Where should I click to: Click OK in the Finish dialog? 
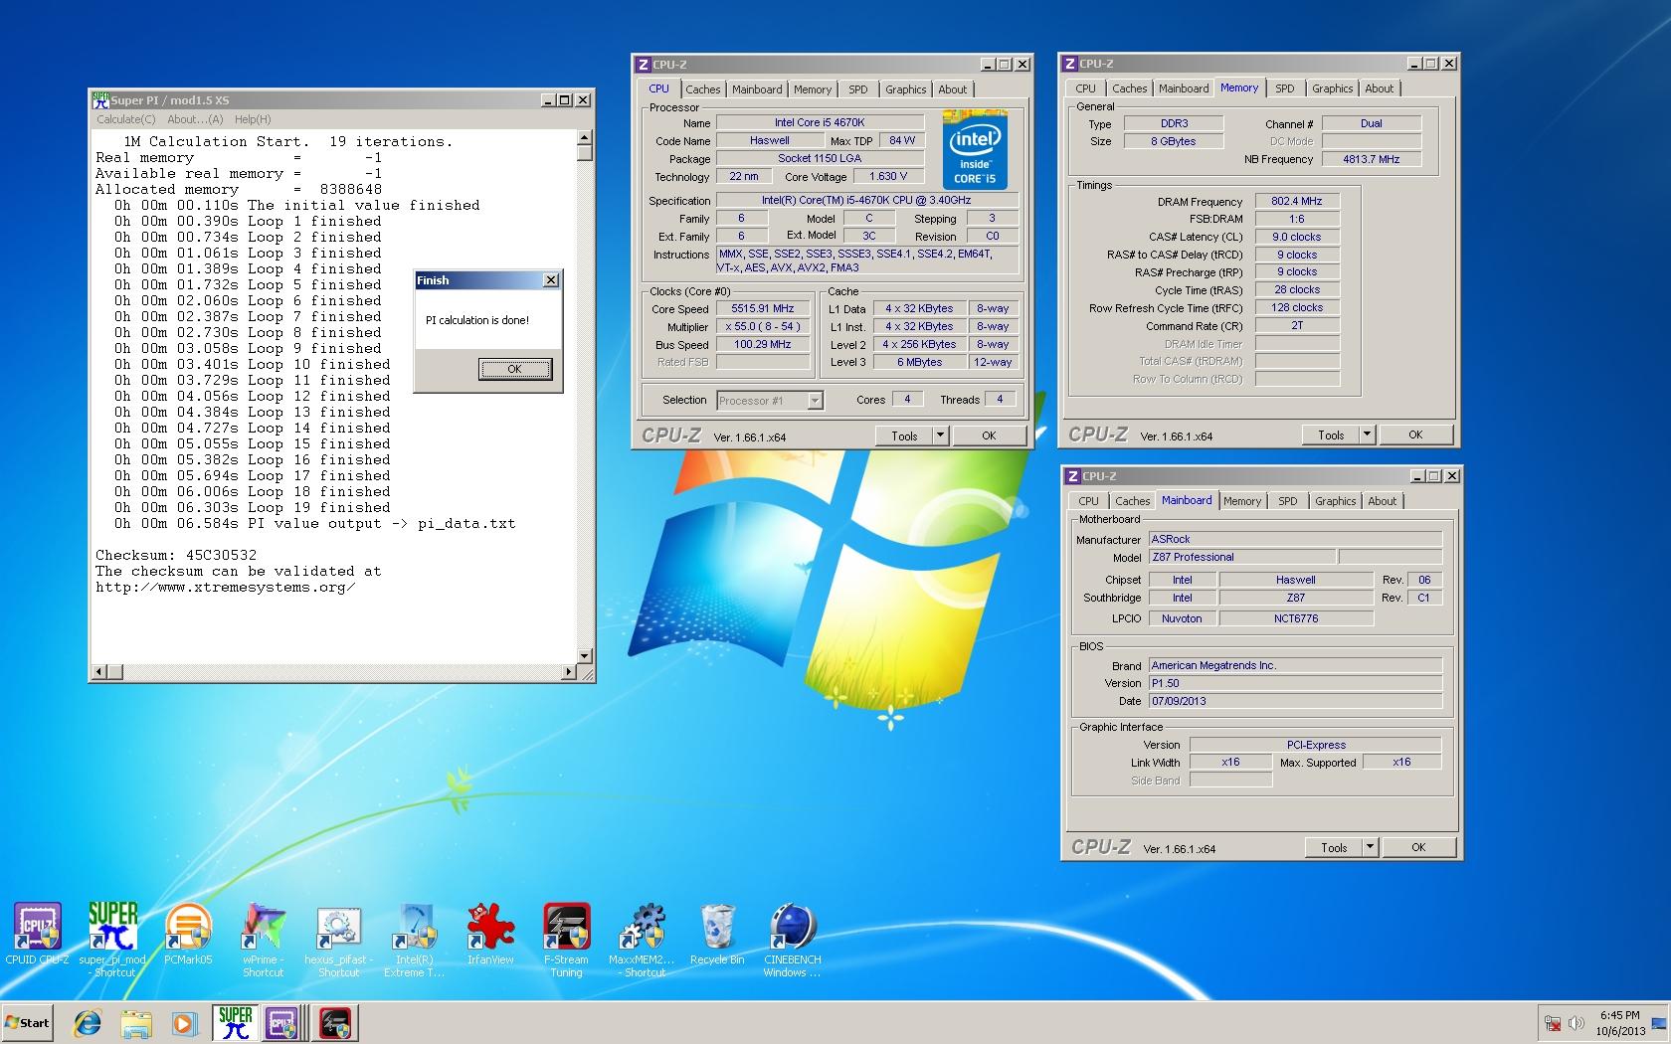(x=514, y=369)
